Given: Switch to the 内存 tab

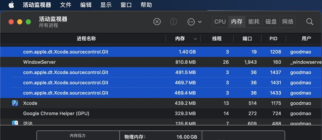Looking at the screenshot, I should (237, 22).
